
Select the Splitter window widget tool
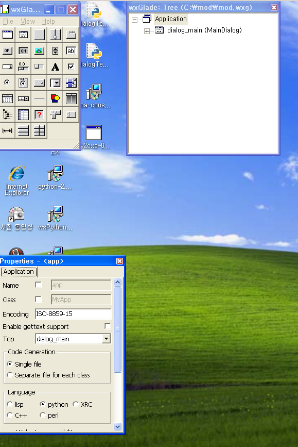click(x=55, y=35)
